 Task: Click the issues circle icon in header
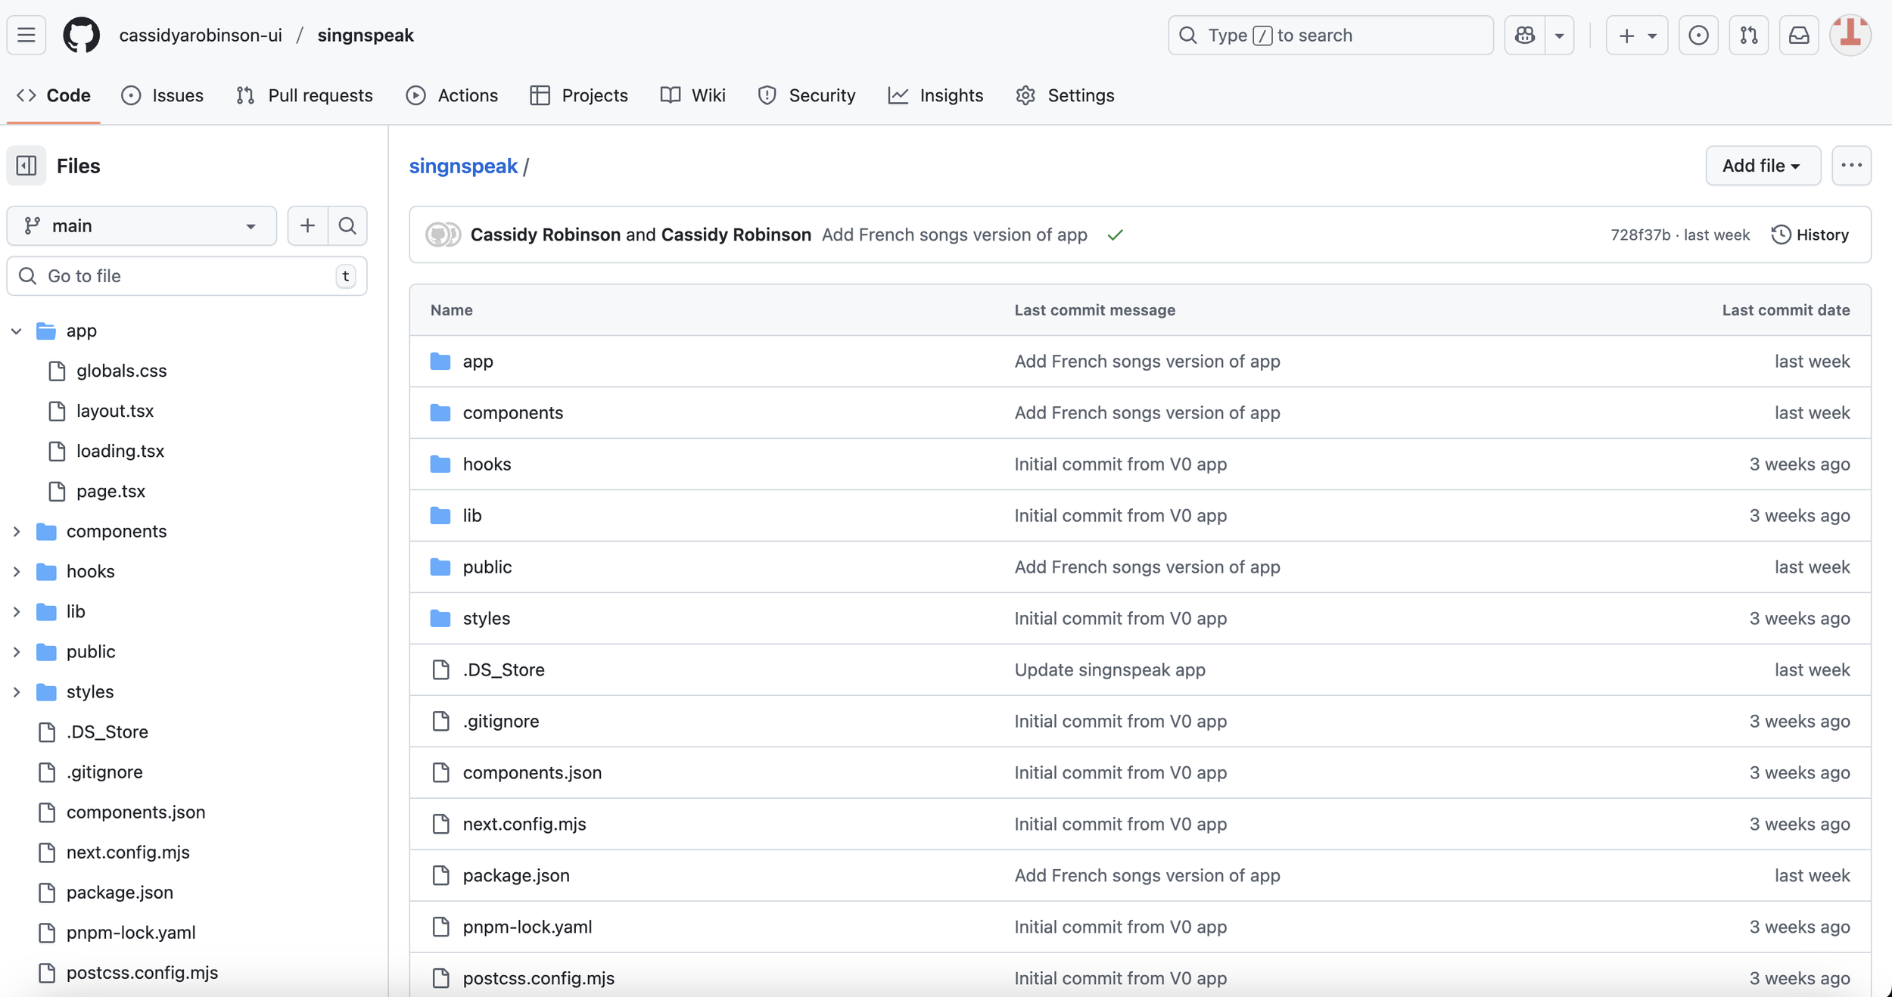point(1698,36)
